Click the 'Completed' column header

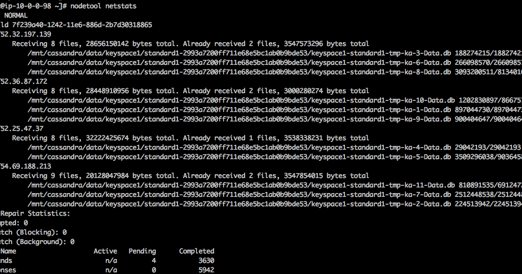coord(196,251)
